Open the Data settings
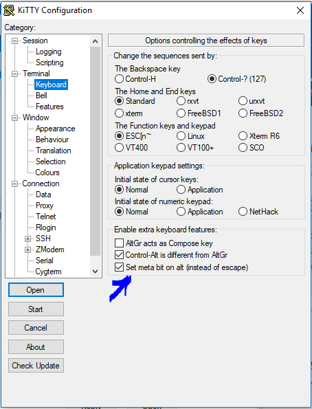 (x=43, y=195)
